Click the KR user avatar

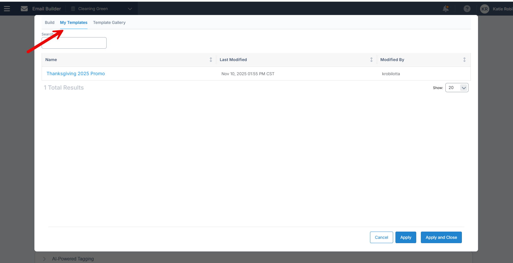[484, 9]
